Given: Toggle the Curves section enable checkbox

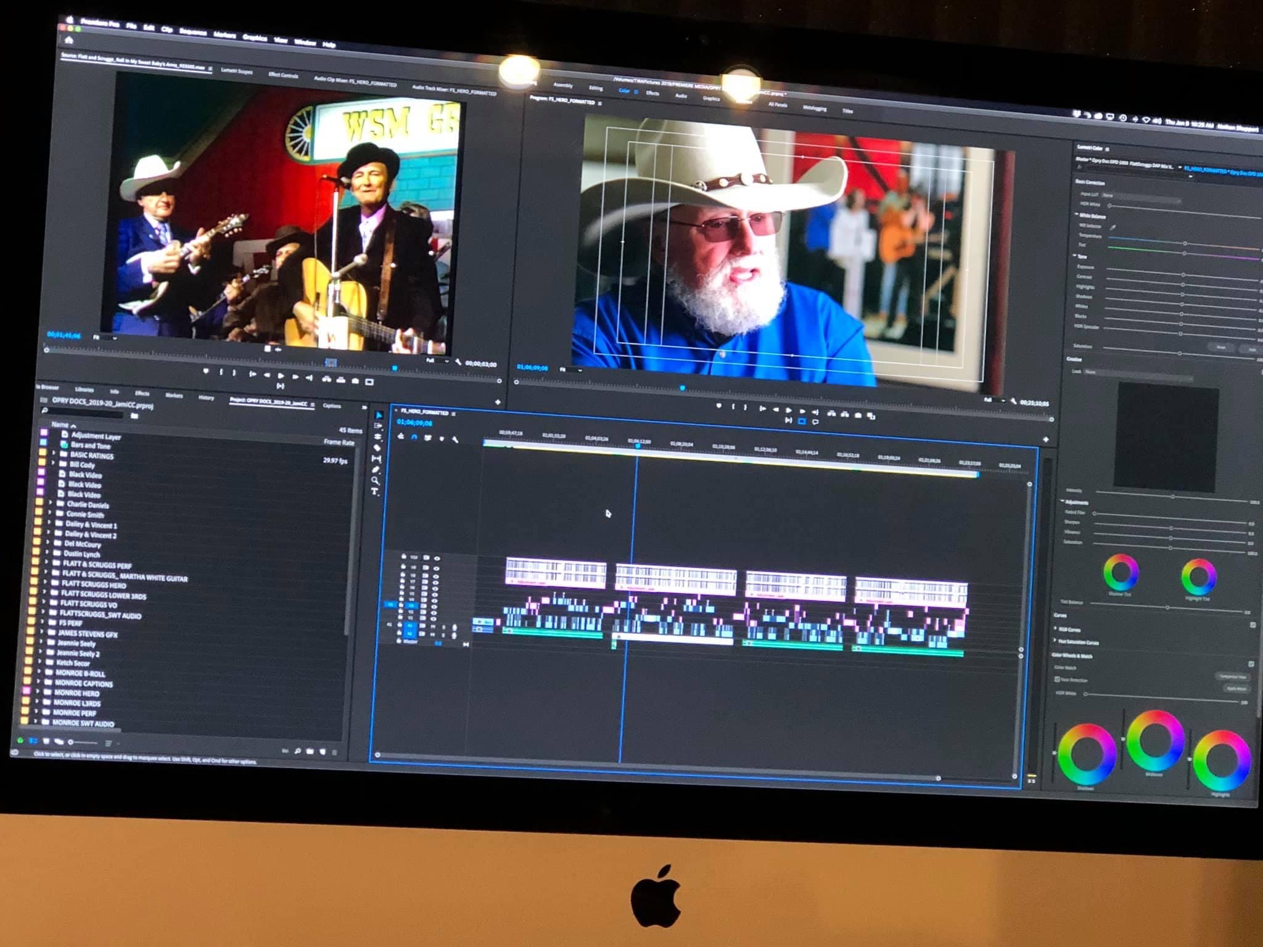Looking at the screenshot, I should [1253, 625].
